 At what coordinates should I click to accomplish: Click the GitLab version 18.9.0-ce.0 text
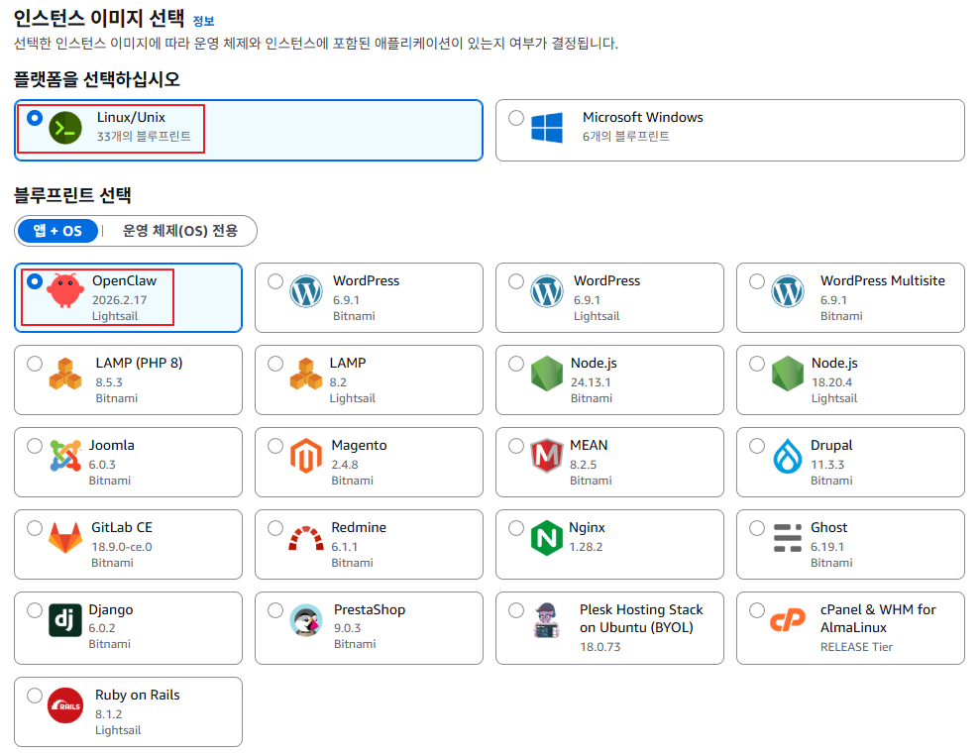point(122,547)
